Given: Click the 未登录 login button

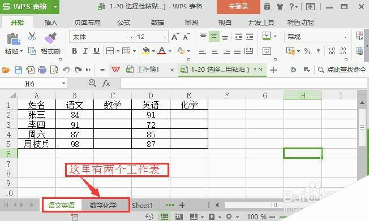Looking at the screenshot, I should (x=238, y=7).
